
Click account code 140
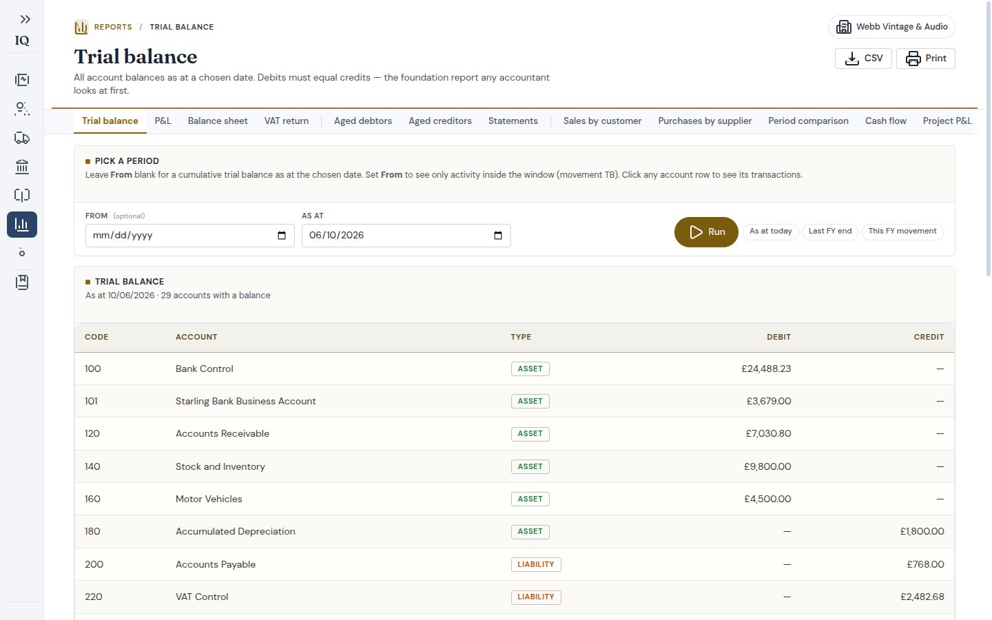[x=92, y=467]
